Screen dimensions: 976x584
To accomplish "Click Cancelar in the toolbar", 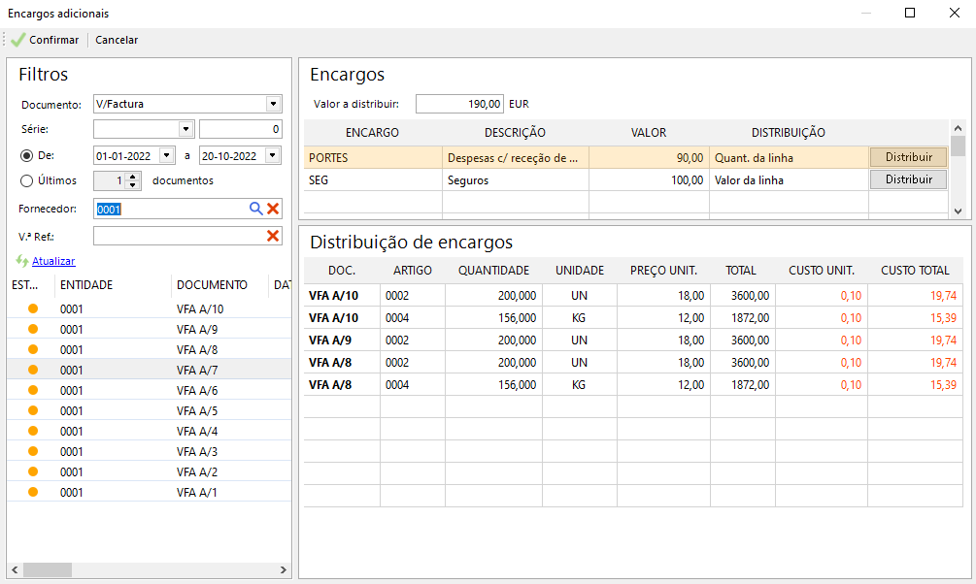I will pyautogui.click(x=117, y=40).
